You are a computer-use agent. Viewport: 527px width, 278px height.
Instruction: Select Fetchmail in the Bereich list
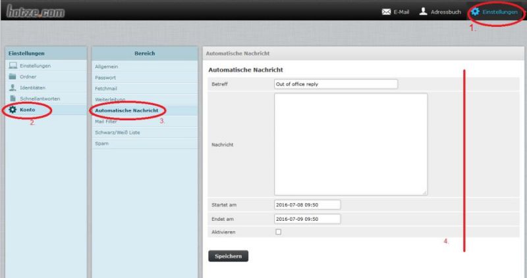pos(106,88)
